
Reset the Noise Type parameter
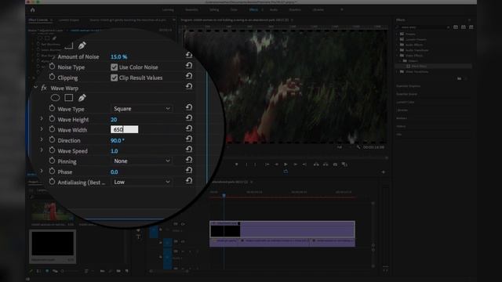(189, 66)
